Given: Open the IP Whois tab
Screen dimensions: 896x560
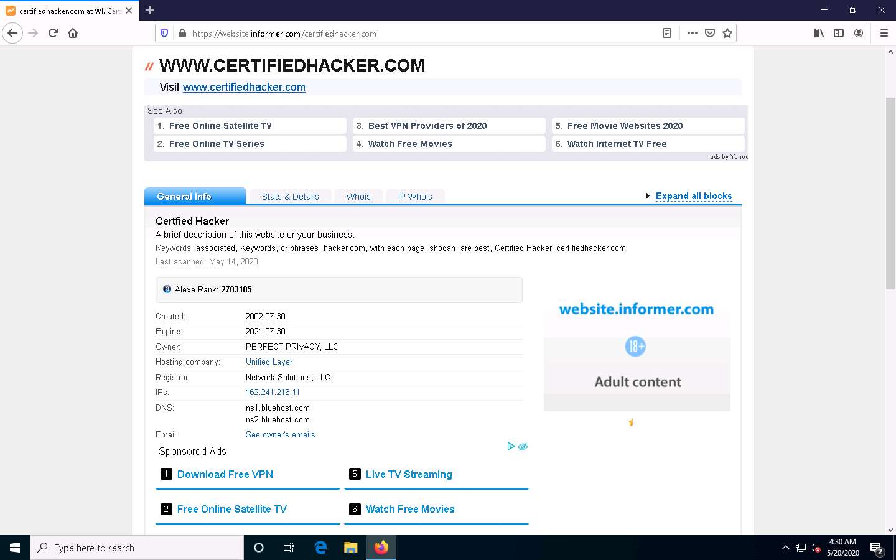Looking at the screenshot, I should 415,197.
